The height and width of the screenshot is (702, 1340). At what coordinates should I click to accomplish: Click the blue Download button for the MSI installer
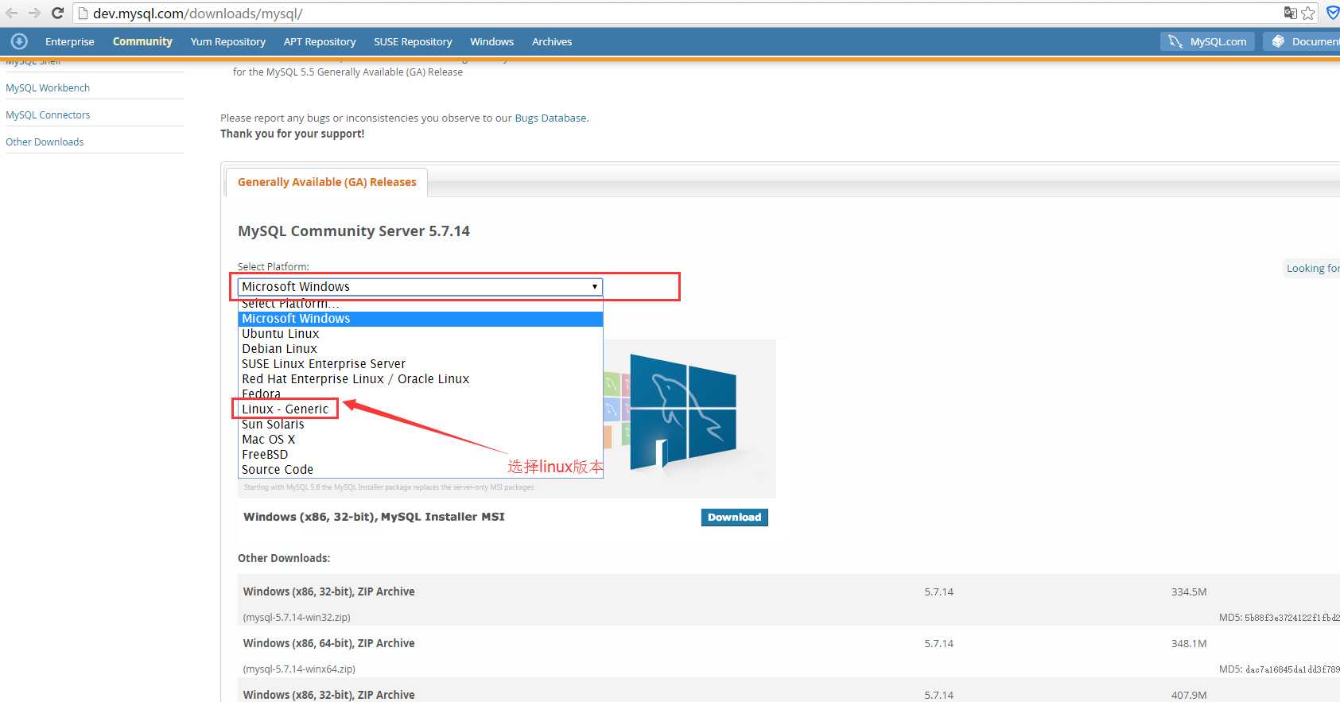734,518
